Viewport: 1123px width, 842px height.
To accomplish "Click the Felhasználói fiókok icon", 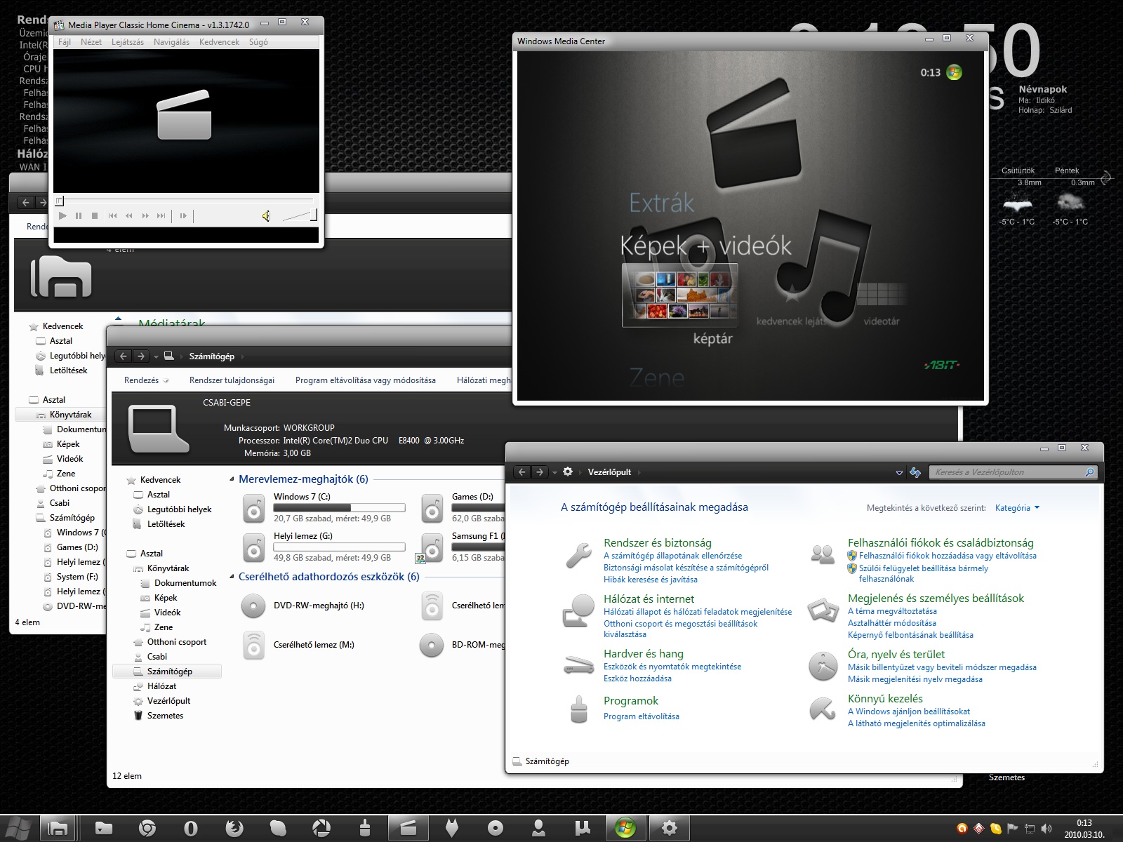I will click(x=823, y=554).
